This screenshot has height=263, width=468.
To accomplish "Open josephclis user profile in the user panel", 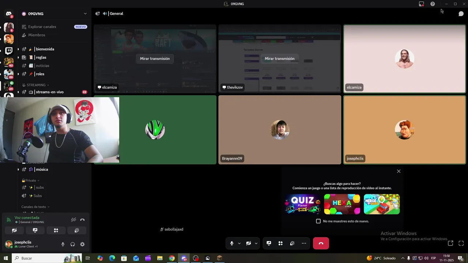I will pyautogui.click(x=29, y=244).
